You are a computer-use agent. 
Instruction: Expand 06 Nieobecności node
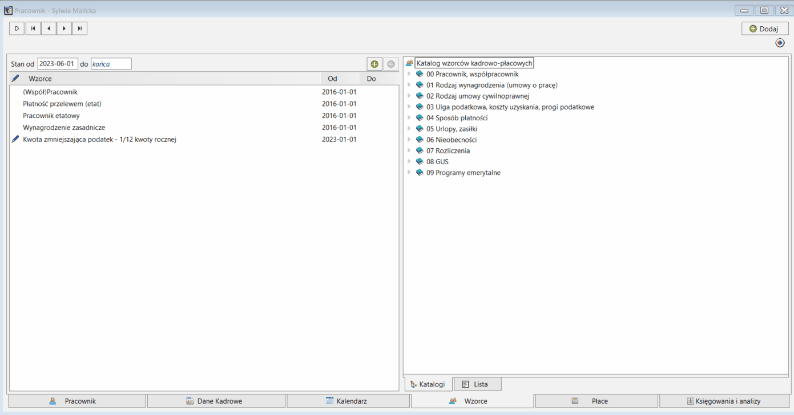(x=409, y=140)
